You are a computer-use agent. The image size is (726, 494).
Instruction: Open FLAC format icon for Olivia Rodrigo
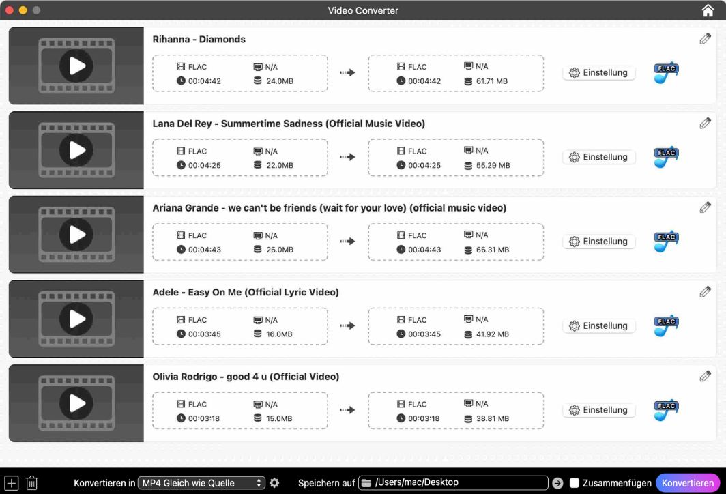click(x=666, y=410)
